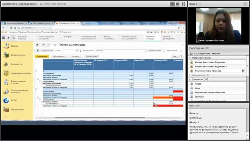The image size is (250, 141).
Task: Click the Главное sidebar icon
Action: pos(6,46)
